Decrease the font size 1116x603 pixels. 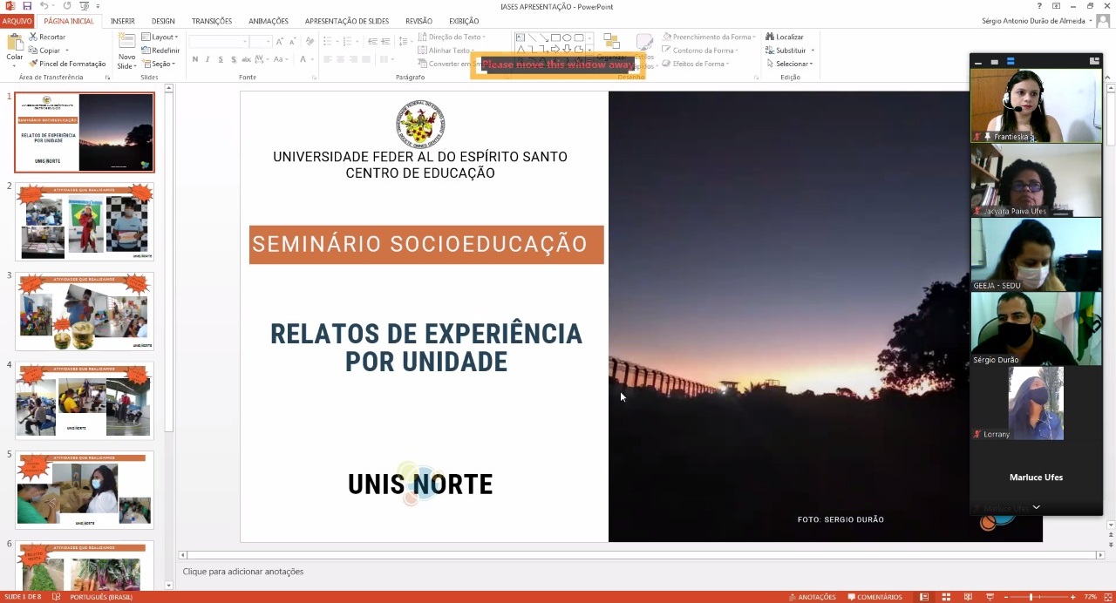click(x=291, y=41)
